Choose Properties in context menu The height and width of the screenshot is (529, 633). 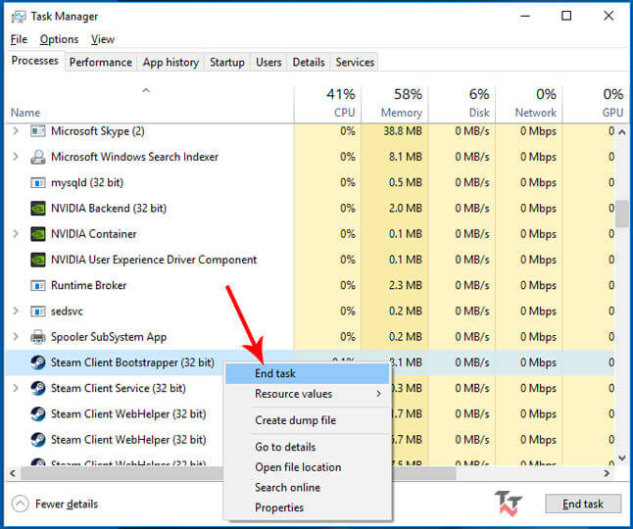[308, 507]
